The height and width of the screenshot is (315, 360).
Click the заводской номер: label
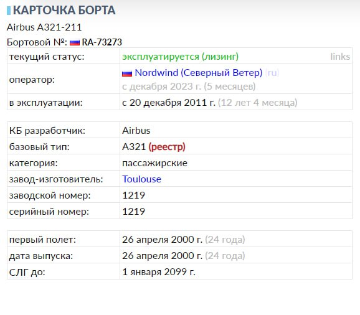click(x=50, y=195)
